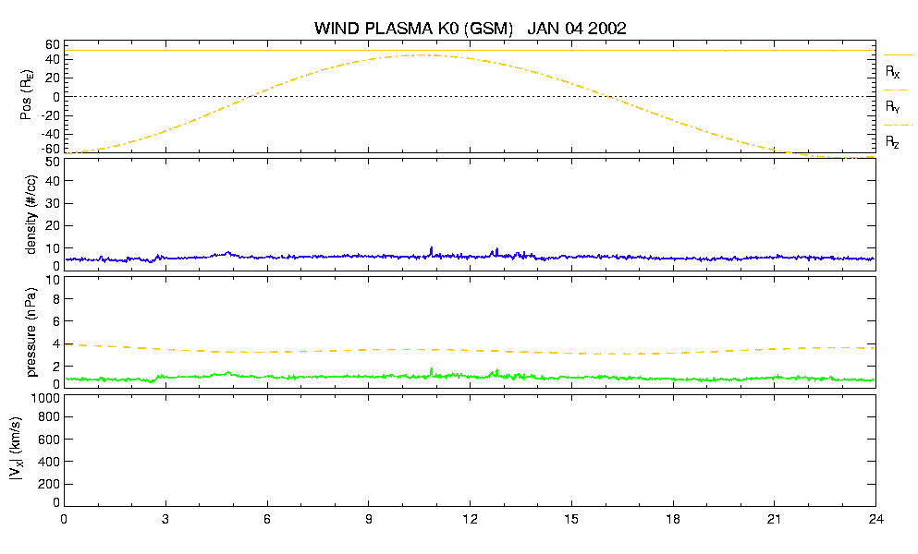Click the dash-dot line sample above Rz legend

[898, 126]
